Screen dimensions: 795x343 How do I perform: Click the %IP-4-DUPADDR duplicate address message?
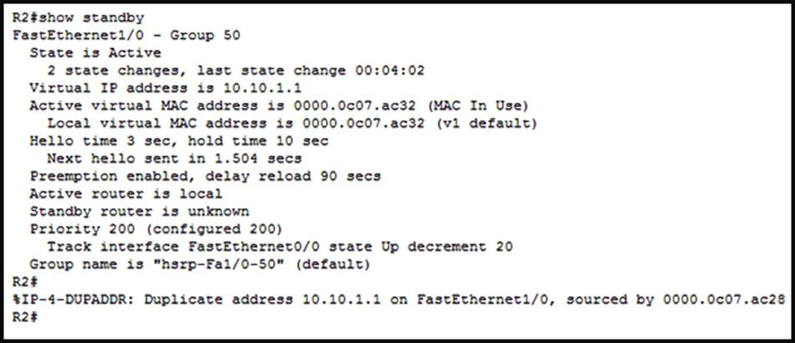pos(335,299)
